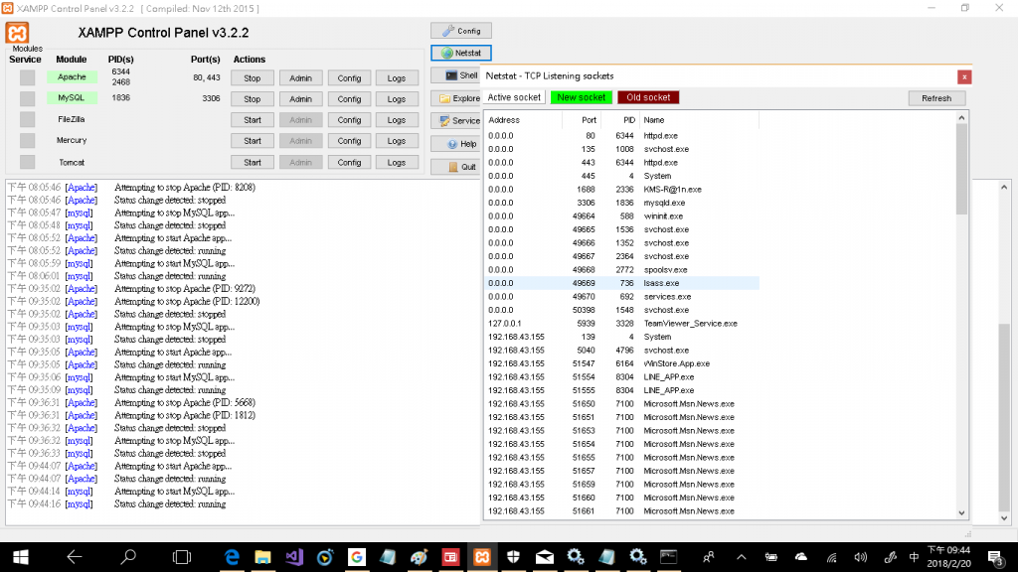Open the command prompt on the taskbar
1018x572 pixels.
click(x=669, y=557)
